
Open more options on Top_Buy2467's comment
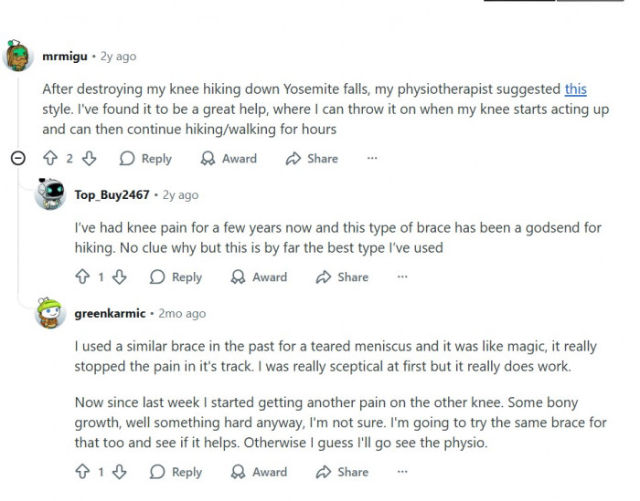tap(402, 277)
